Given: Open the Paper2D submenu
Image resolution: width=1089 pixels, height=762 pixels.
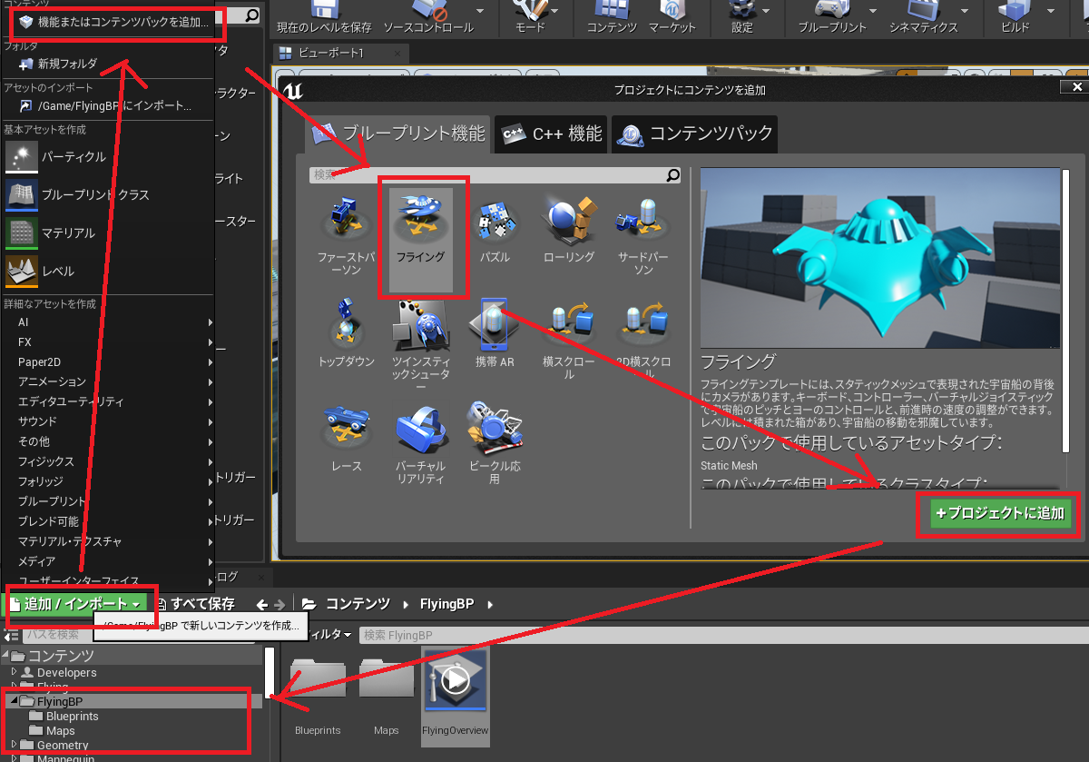Looking at the screenshot, I should coord(107,361).
